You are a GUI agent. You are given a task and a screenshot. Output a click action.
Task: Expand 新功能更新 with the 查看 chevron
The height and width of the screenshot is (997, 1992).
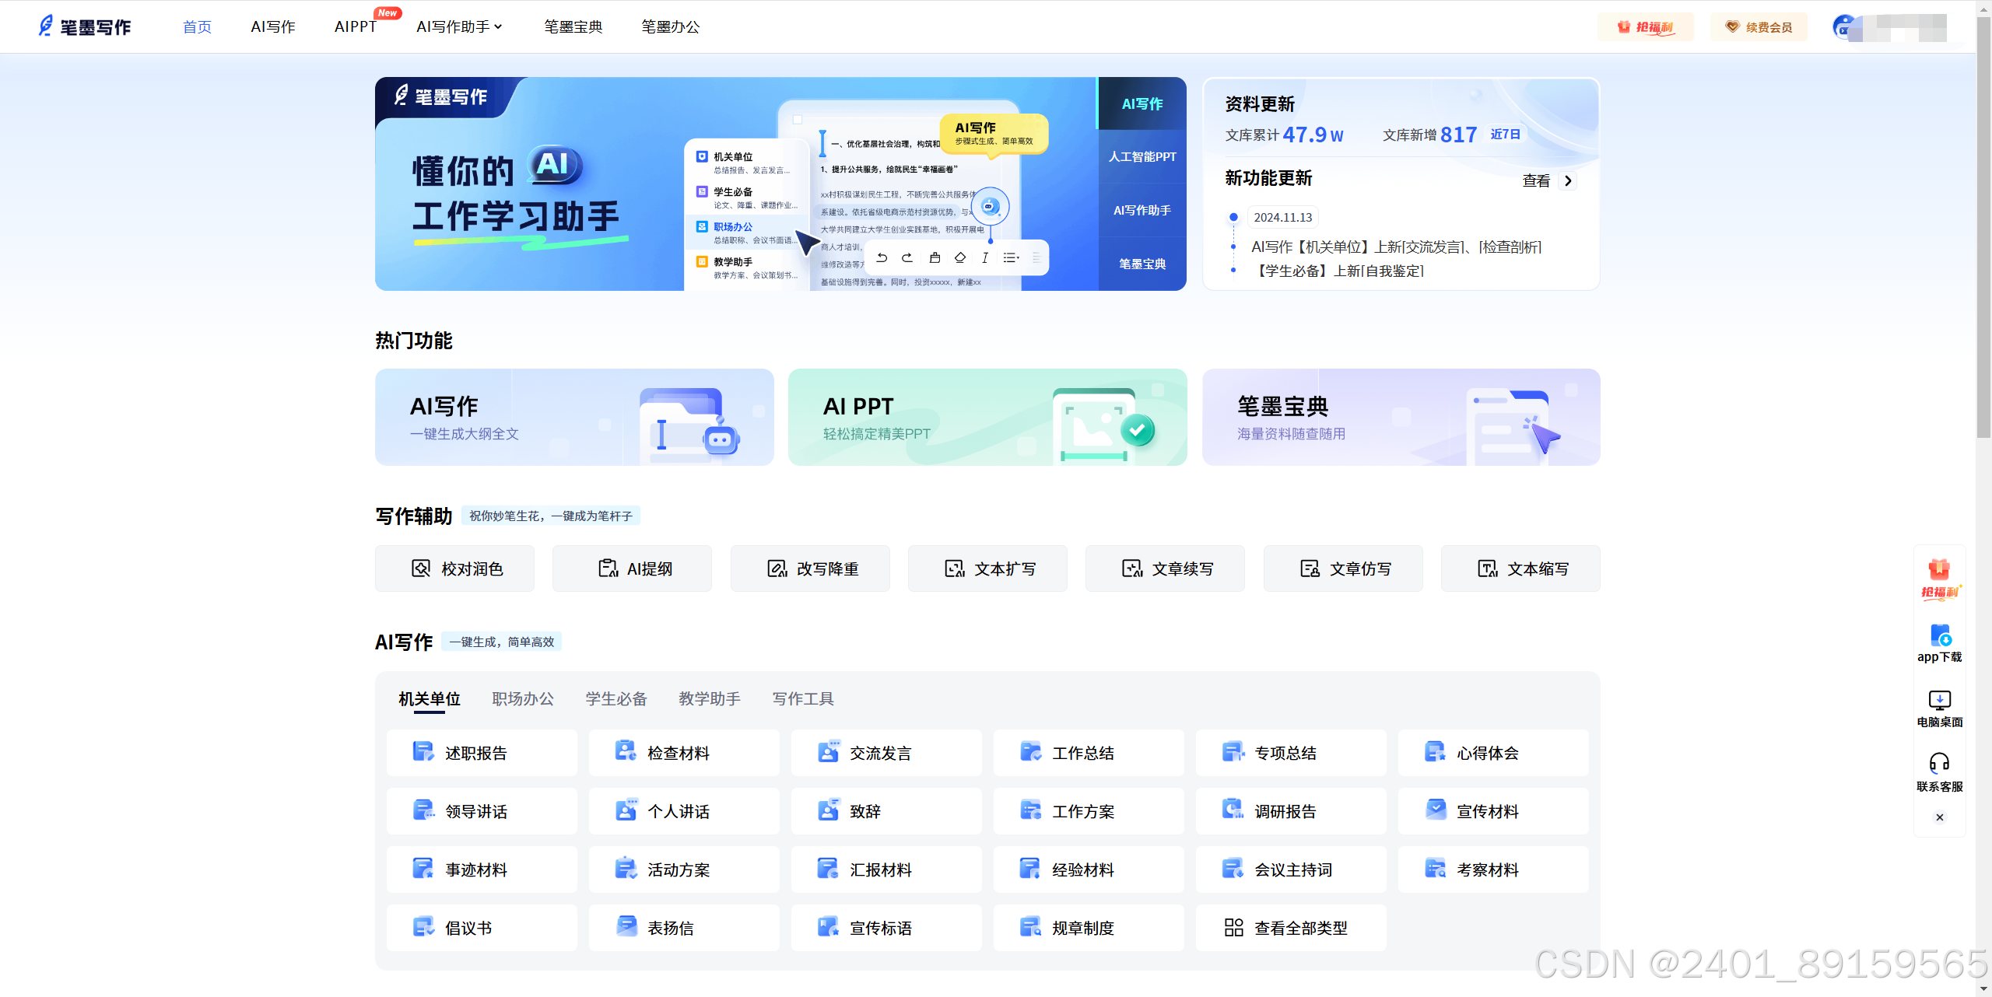coord(1568,180)
